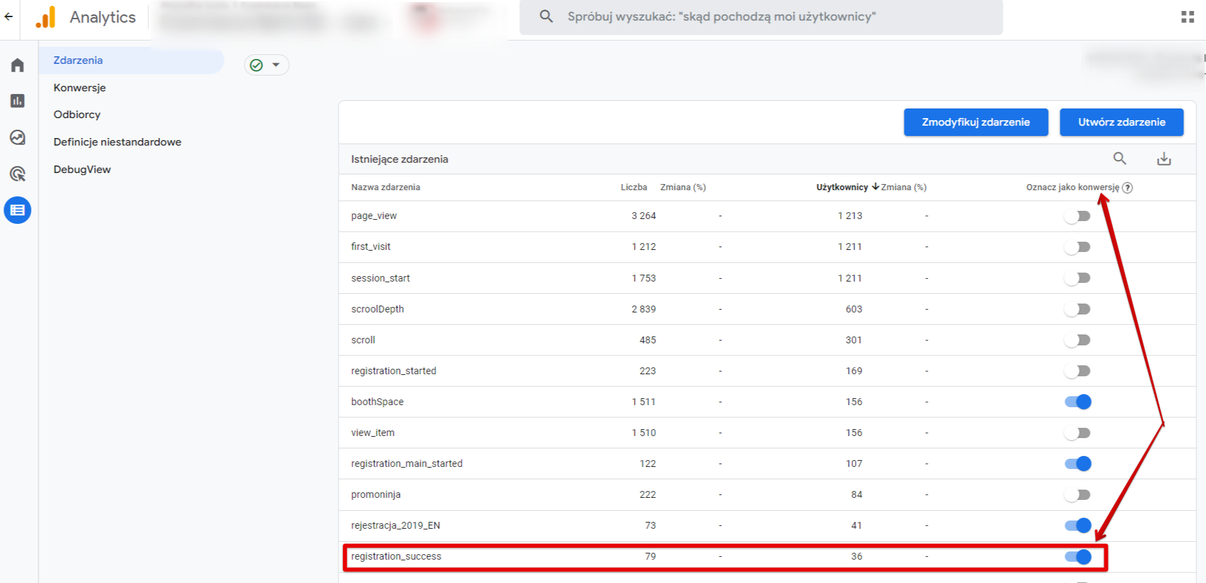Enable conversion toggle for page_view
This screenshot has width=1206, height=583.
tap(1078, 216)
